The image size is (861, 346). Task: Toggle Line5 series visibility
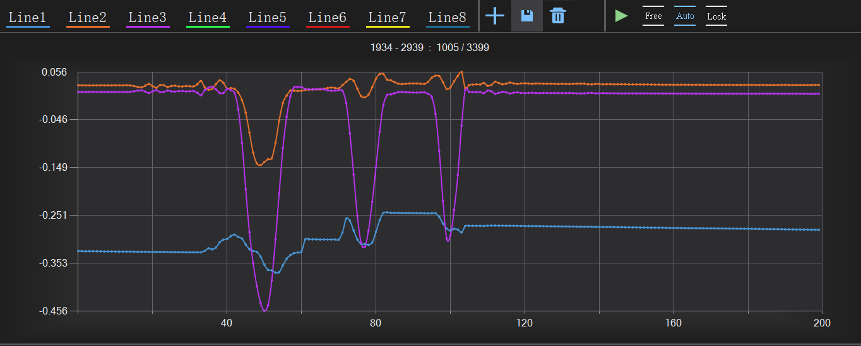(x=268, y=18)
